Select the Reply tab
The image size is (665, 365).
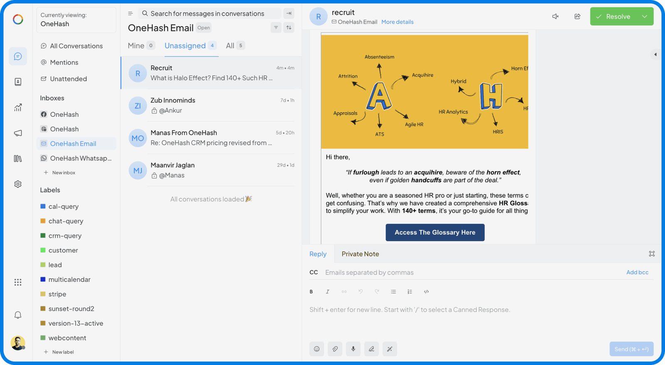[318, 254]
